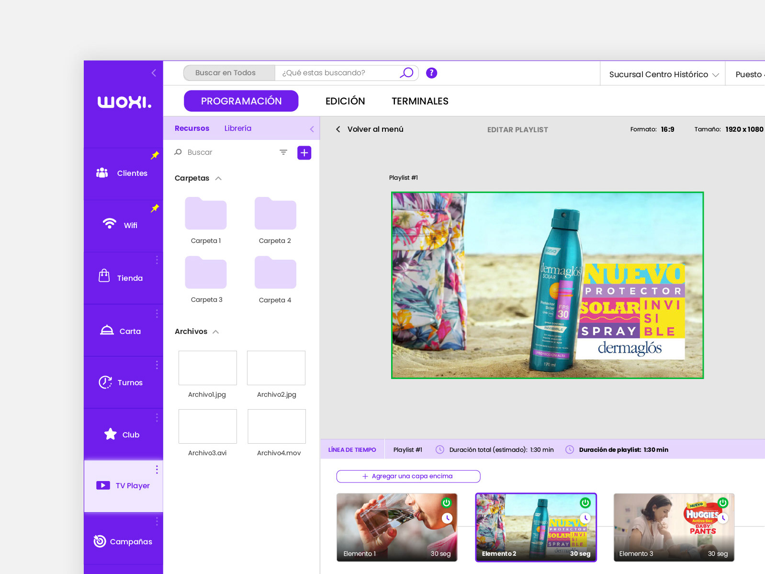Click the purple add resource plus button
Image resolution: width=765 pixels, height=574 pixels.
(304, 153)
